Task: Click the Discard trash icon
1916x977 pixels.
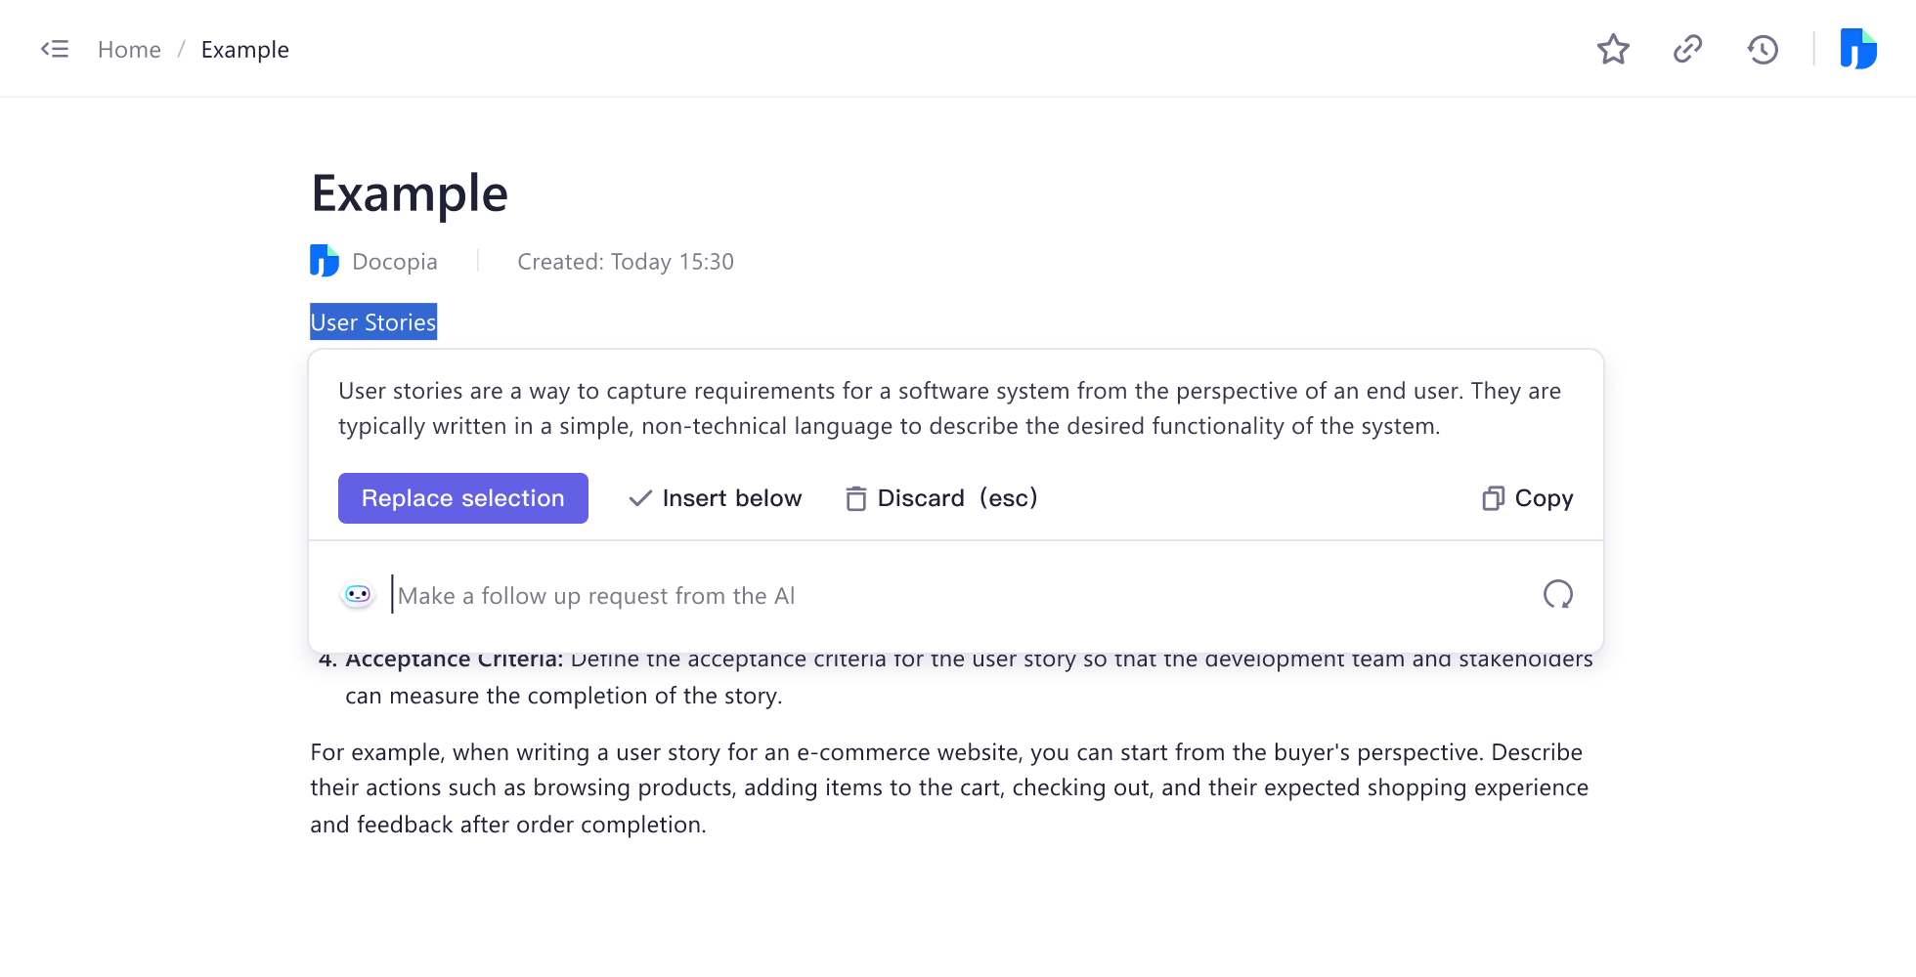Action: click(x=855, y=498)
